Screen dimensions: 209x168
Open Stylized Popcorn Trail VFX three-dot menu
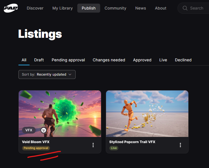click(x=180, y=145)
